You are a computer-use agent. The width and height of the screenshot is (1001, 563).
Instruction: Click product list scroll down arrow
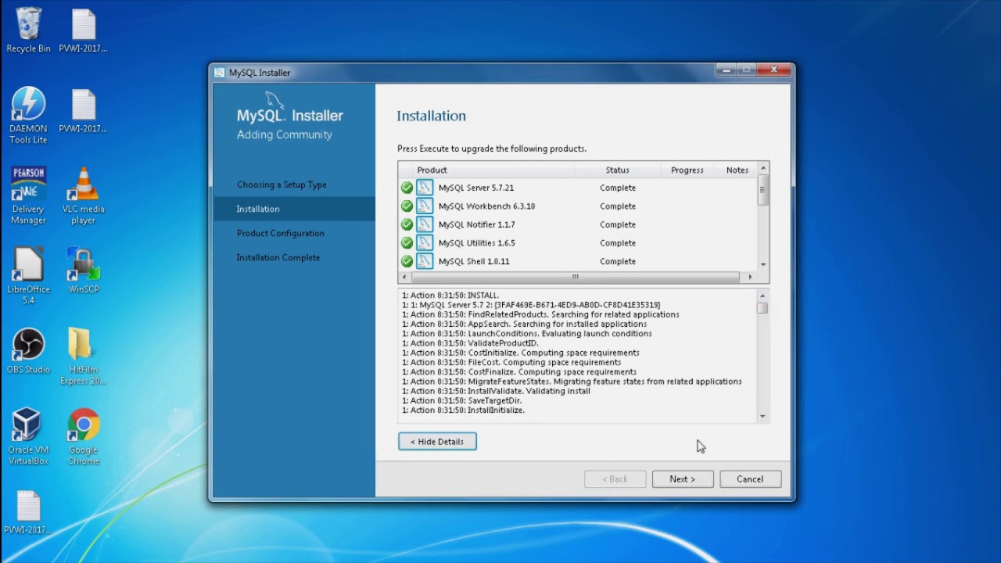763,264
